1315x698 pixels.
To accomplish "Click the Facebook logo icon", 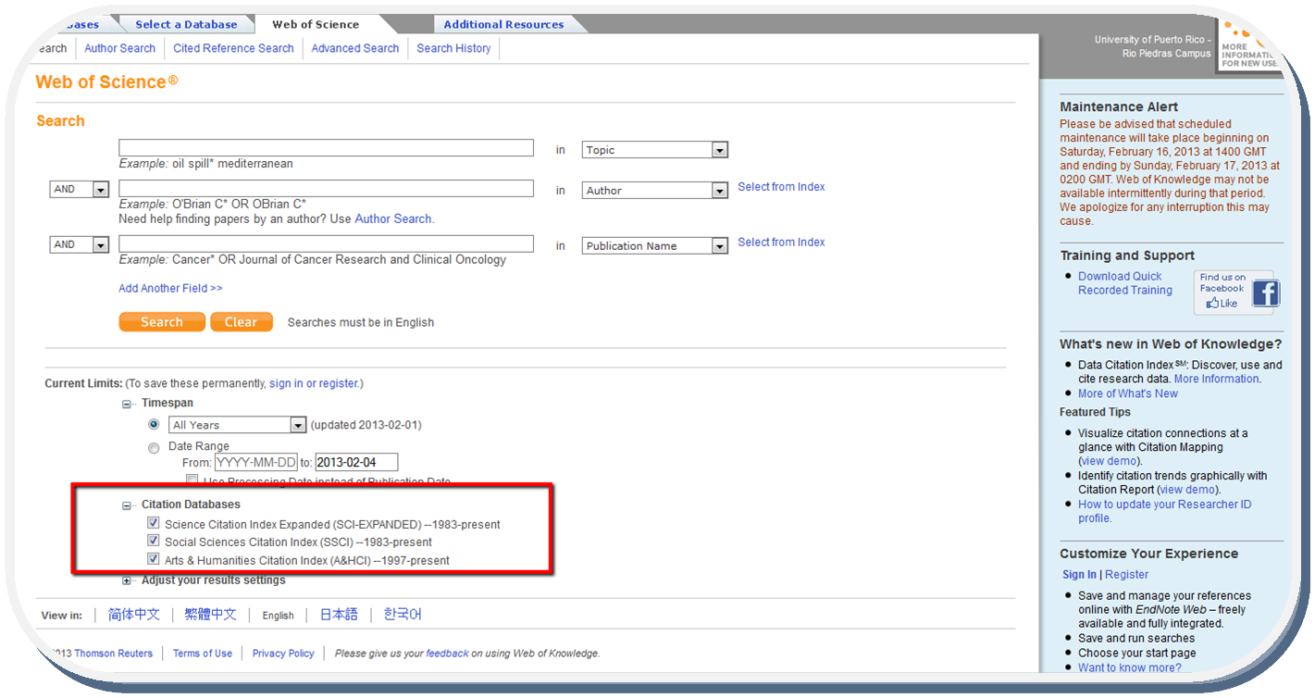I will pos(1265,293).
